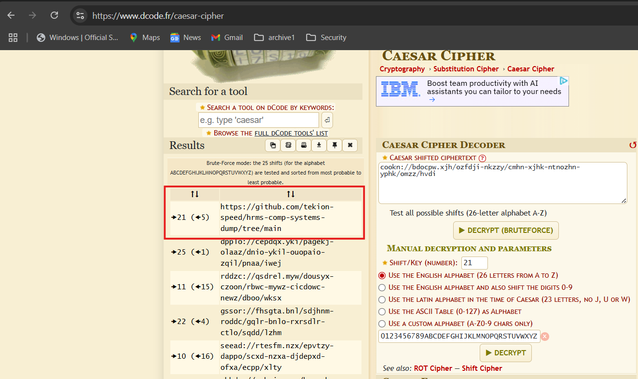638x379 pixels.
Task: Click the ciphertext help question mark icon
Action: tap(482, 158)
